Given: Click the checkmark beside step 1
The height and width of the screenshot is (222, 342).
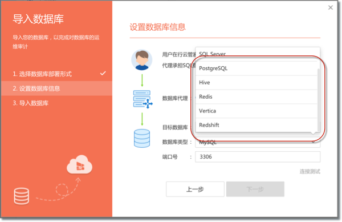Looking at the screenshot, I should 103,74.
